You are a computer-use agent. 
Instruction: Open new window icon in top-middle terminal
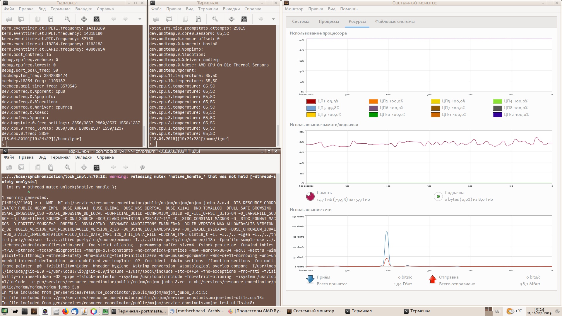click(169, 19)
